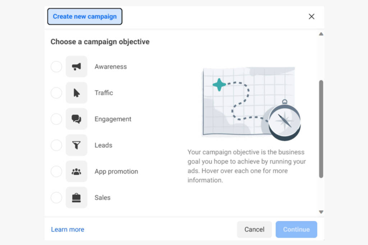The image size is (368, 245).
Task: Click the App promotion people icon
Action: coord(77,171)
